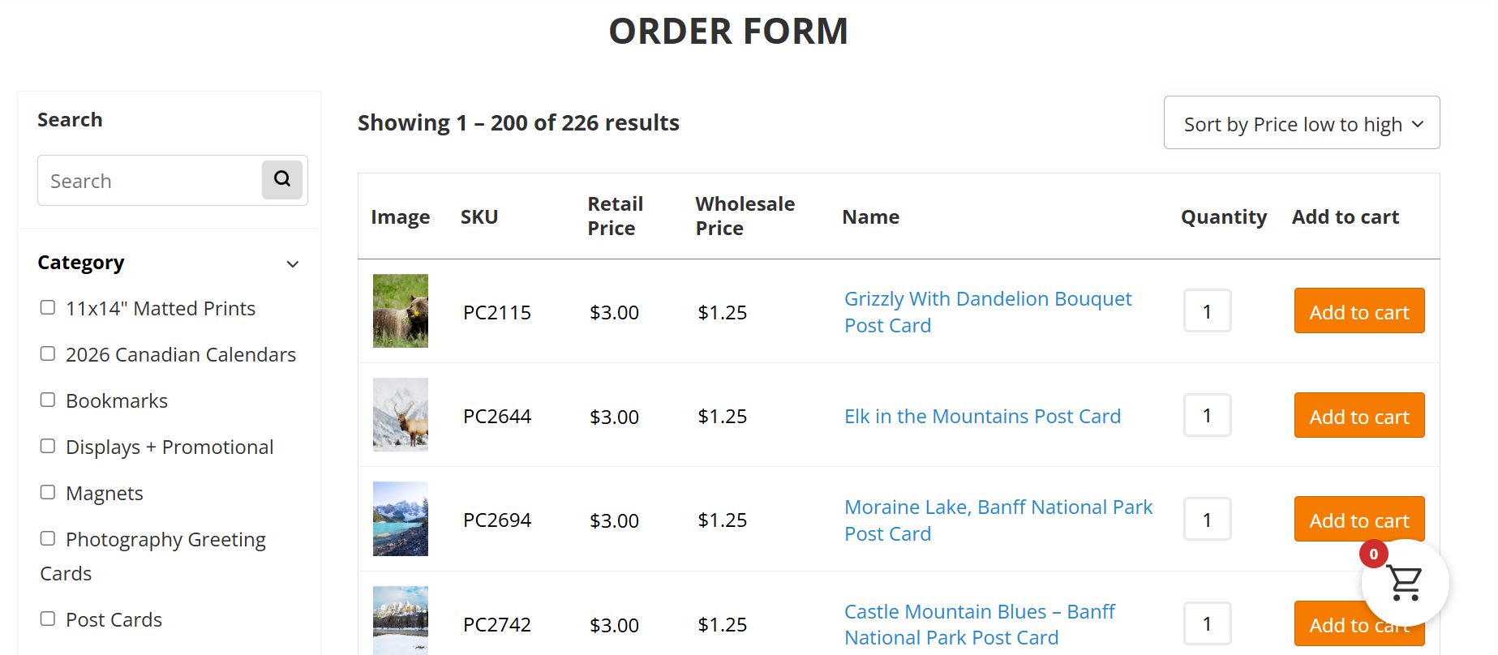Screen dimensions: 1498x655
Task: Open Castle Mountain Blues post card link
Action: coord(980,623)
